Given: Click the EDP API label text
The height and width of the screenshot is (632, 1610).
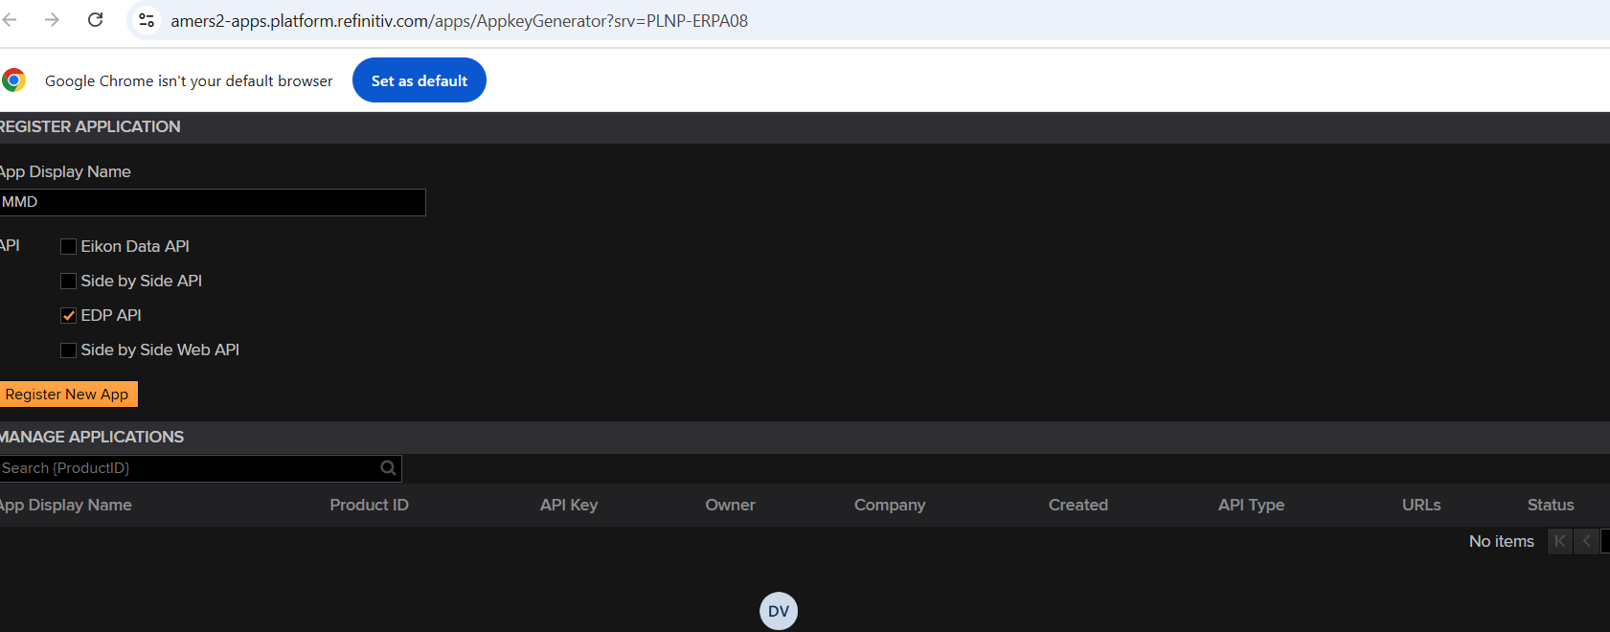Looking at the screenshot, I should point(111,315).
